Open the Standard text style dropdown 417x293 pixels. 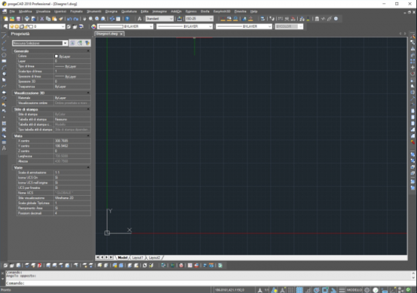[x=159, y=18]
